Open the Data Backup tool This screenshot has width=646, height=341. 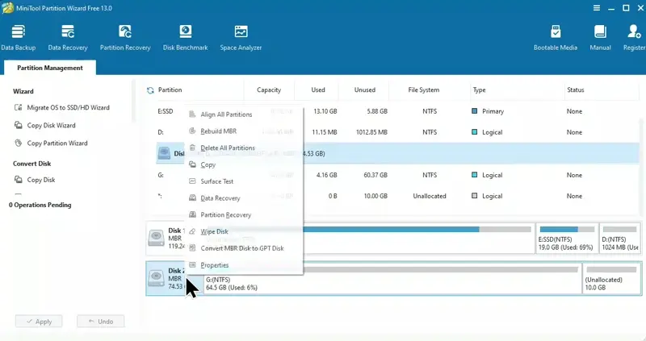click(x=18, y=37)
